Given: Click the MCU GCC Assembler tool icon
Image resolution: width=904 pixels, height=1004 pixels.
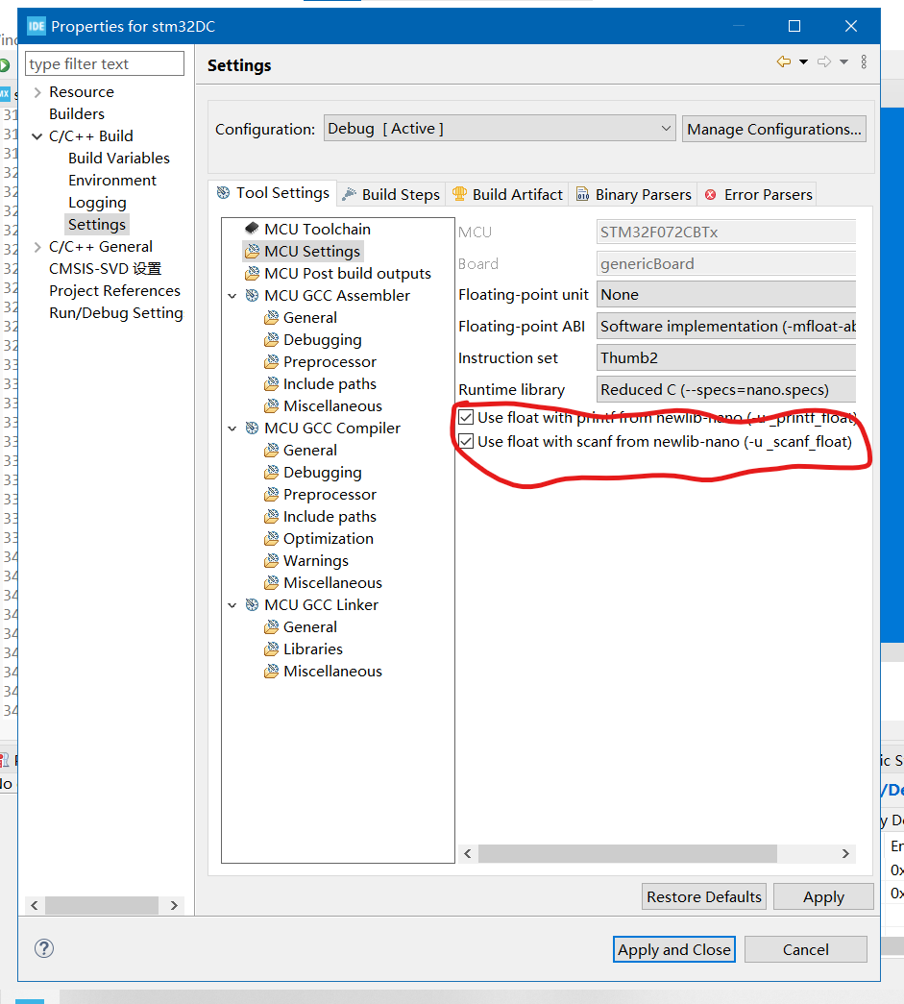Looking at the screenshot, I should click(x=253, y=295).
